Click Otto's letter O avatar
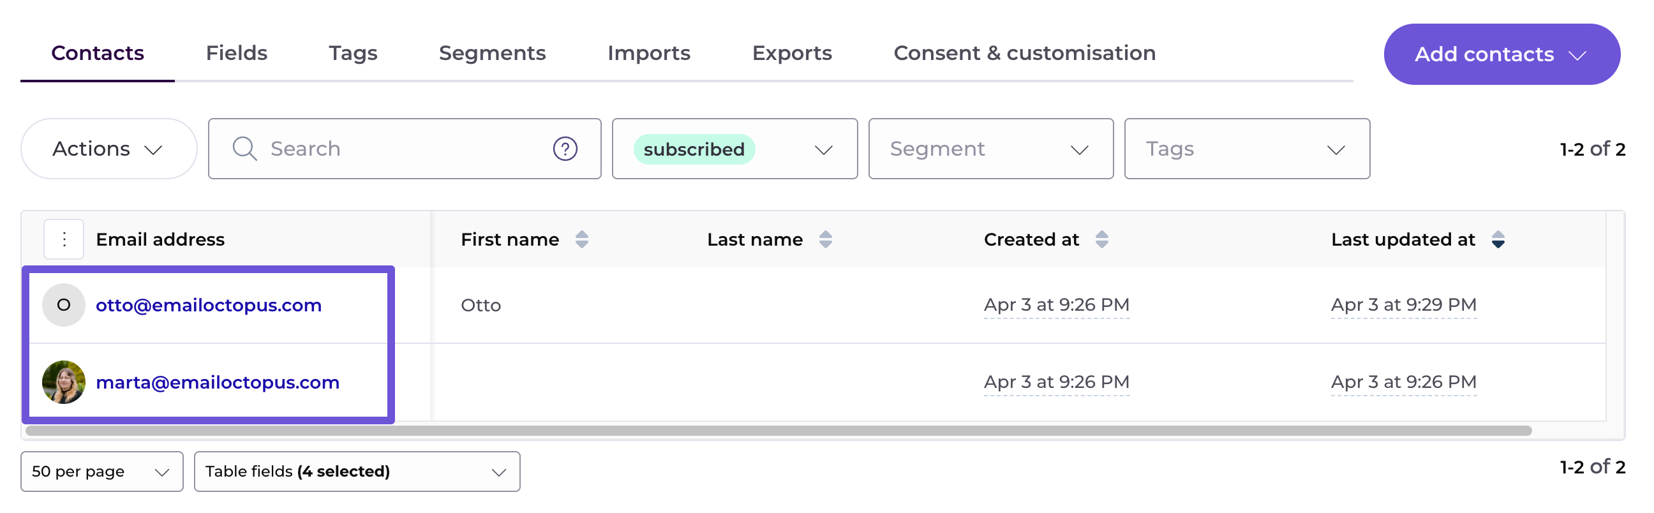Screen dimensions: 1654x513 pyautogui.click(x=64, y=305)
